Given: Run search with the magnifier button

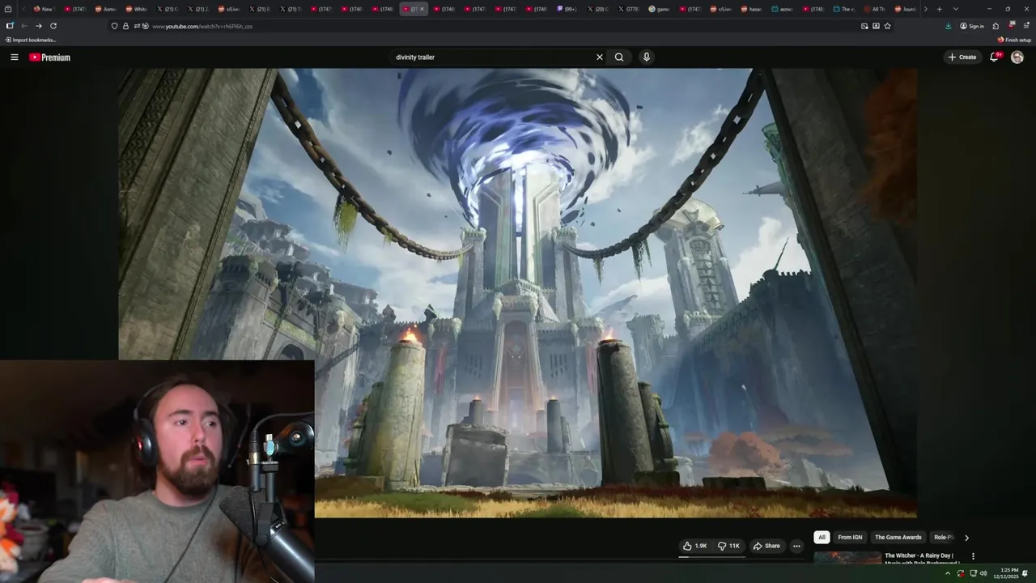Looking at the screenshot, I should 619,57.
